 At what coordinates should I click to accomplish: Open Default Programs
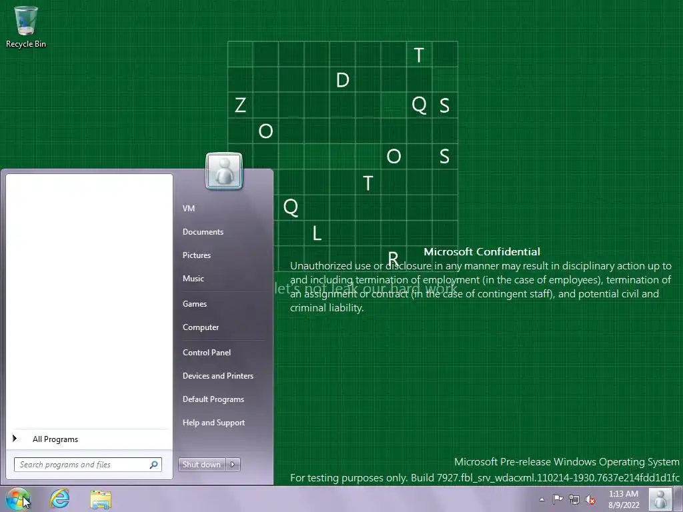213,399
